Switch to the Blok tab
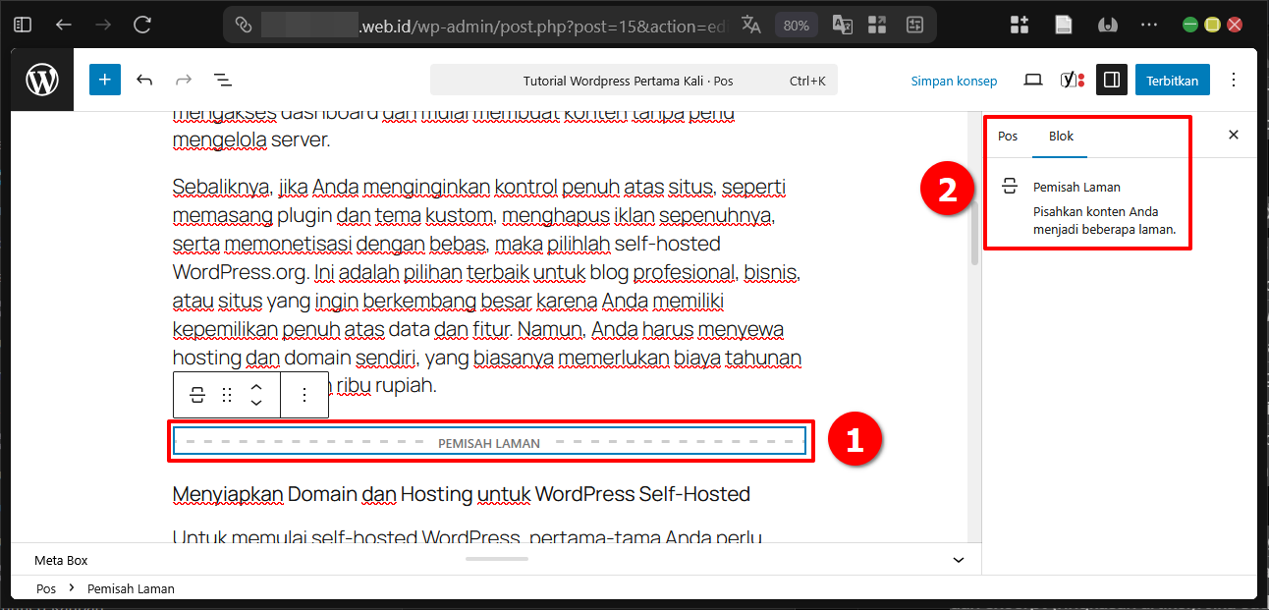Image resolution: width=1269 pixels, height=610 pixels. pyautogui.click(x=1060, y=137)
